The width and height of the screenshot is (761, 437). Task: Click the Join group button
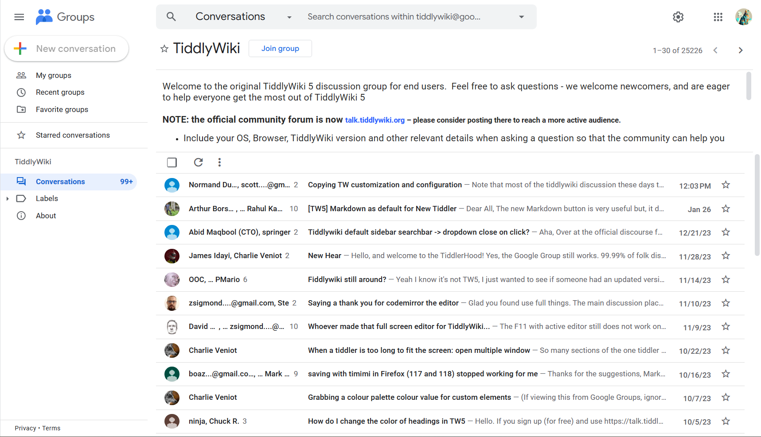pyautogui.click(x=280, y=48)
